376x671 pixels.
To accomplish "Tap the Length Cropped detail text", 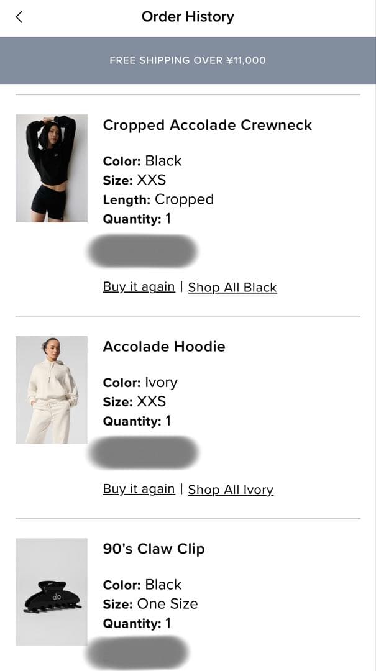I will click(x=158, y=199).
